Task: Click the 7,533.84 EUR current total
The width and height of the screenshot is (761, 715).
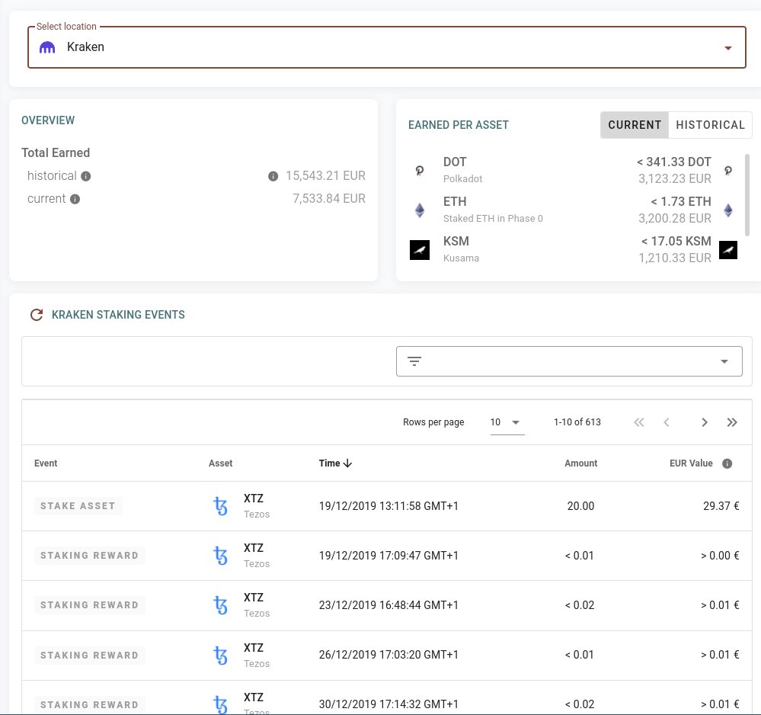Action: 328,199
